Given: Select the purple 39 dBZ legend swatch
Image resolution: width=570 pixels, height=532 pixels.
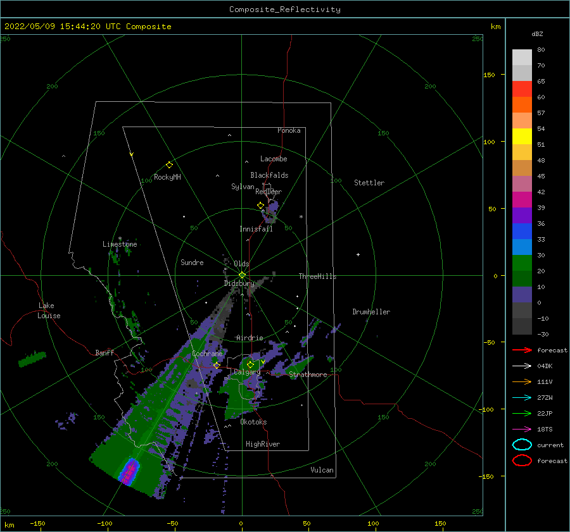Looking at the screenshot, I should coord(522,215).
